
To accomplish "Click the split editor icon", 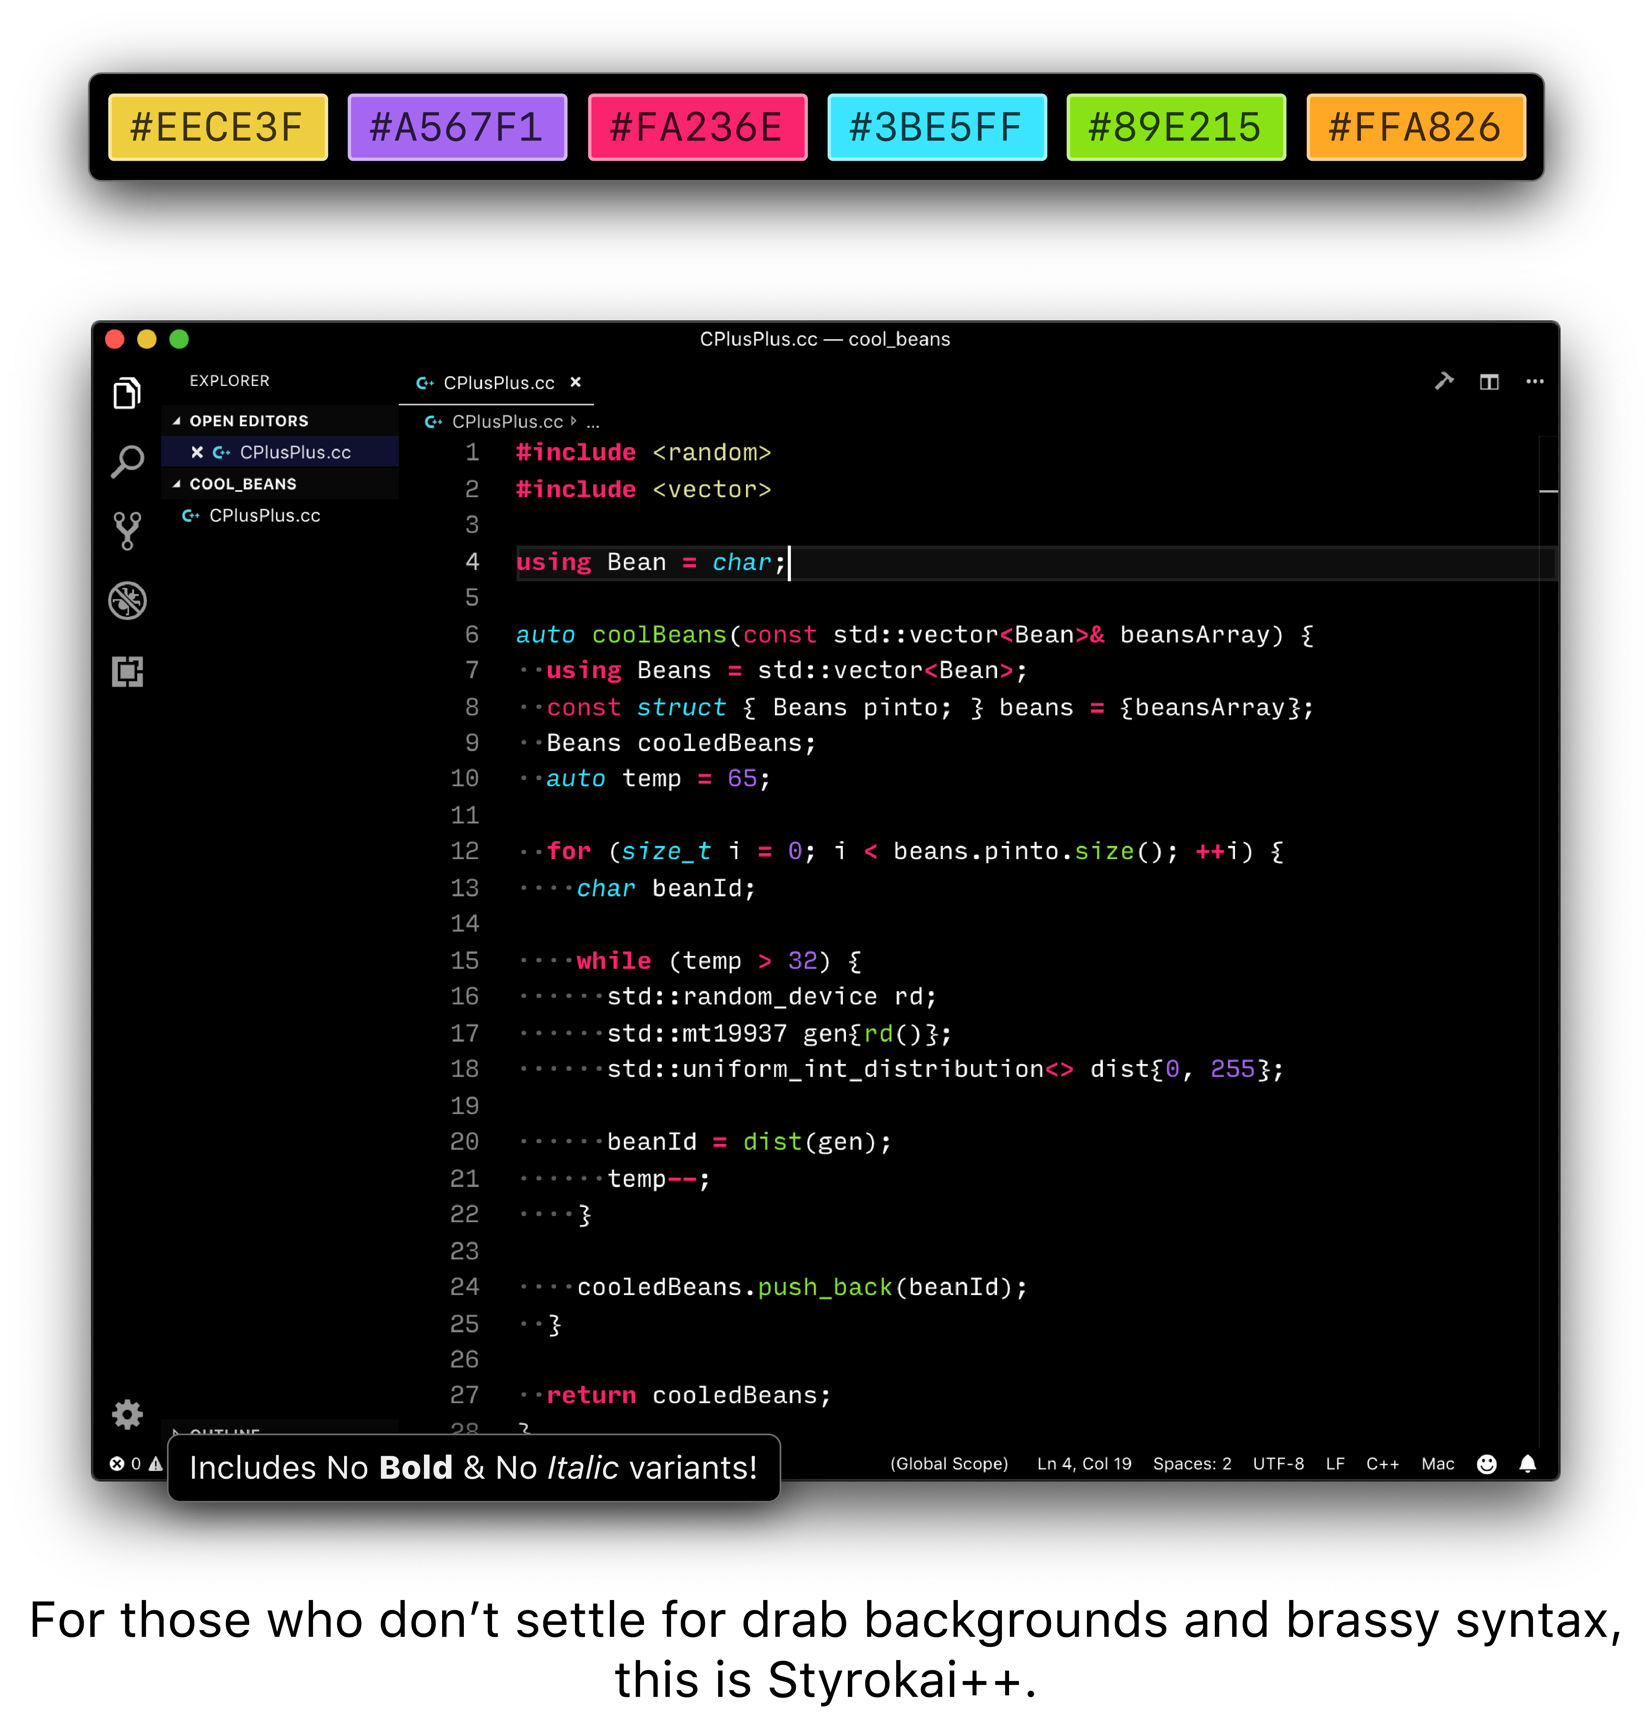I will coord(1489,382).
